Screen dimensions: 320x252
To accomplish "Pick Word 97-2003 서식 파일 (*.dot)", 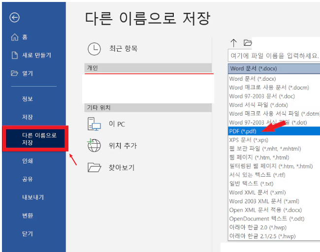I will click(274, 123).
